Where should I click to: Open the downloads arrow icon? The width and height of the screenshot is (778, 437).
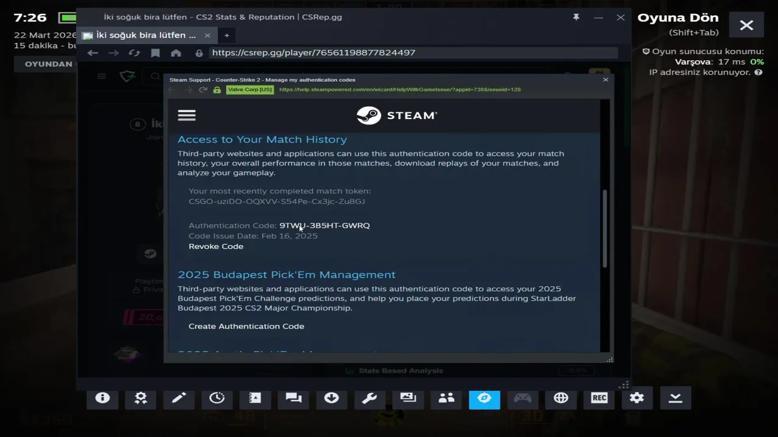click(331, 398)
